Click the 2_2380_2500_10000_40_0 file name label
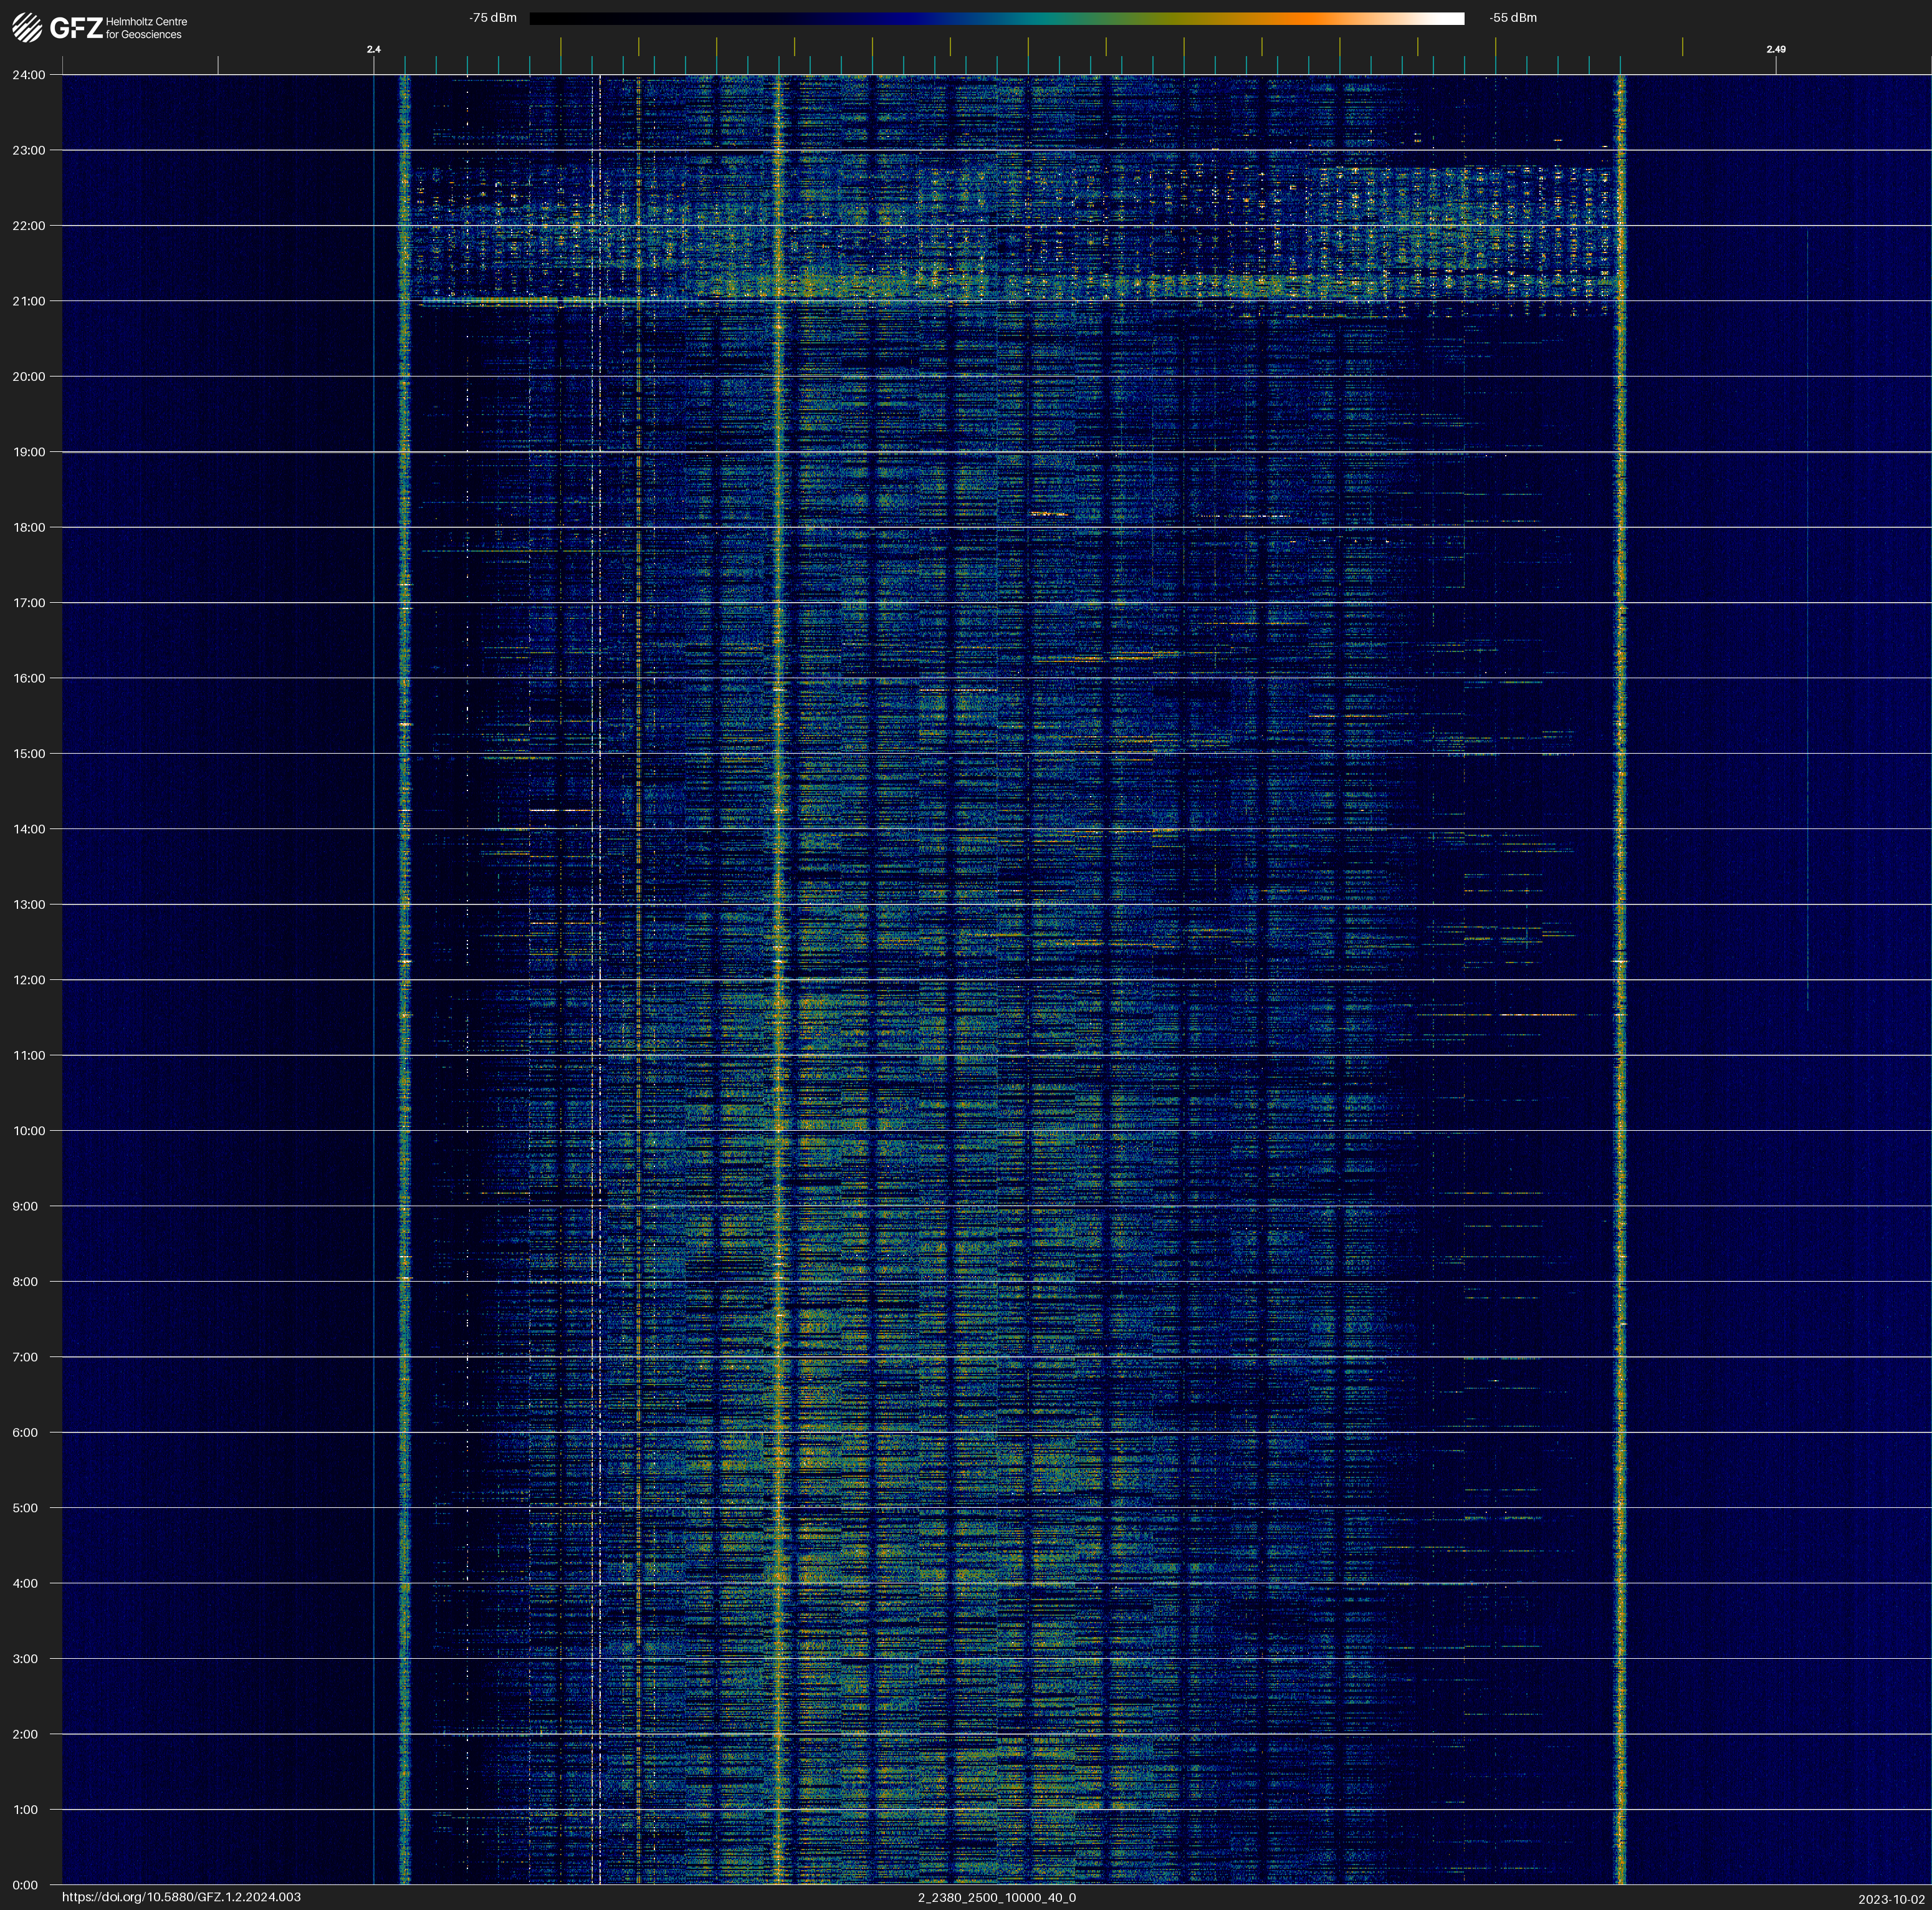Viewport: 1932px width, 1910px height. 996,1897
